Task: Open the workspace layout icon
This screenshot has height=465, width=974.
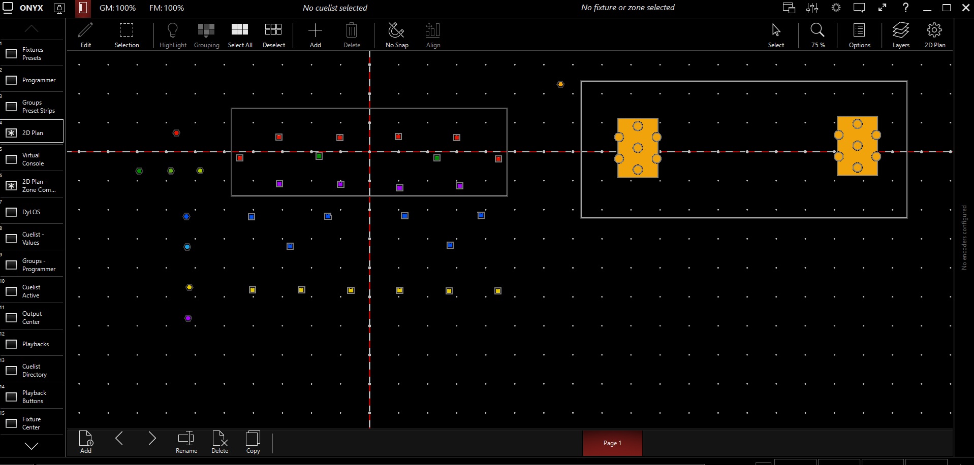Action: point(789,8)
